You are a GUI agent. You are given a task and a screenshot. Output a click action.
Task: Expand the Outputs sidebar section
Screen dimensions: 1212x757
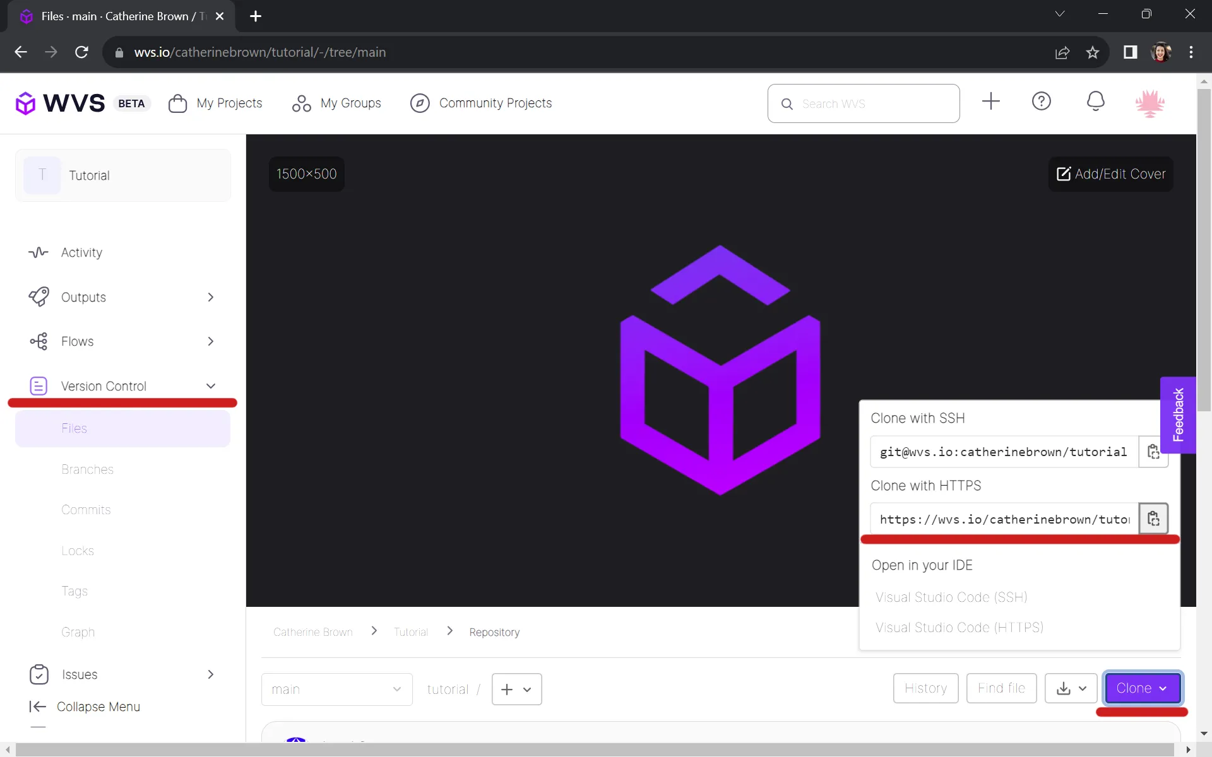211,297
